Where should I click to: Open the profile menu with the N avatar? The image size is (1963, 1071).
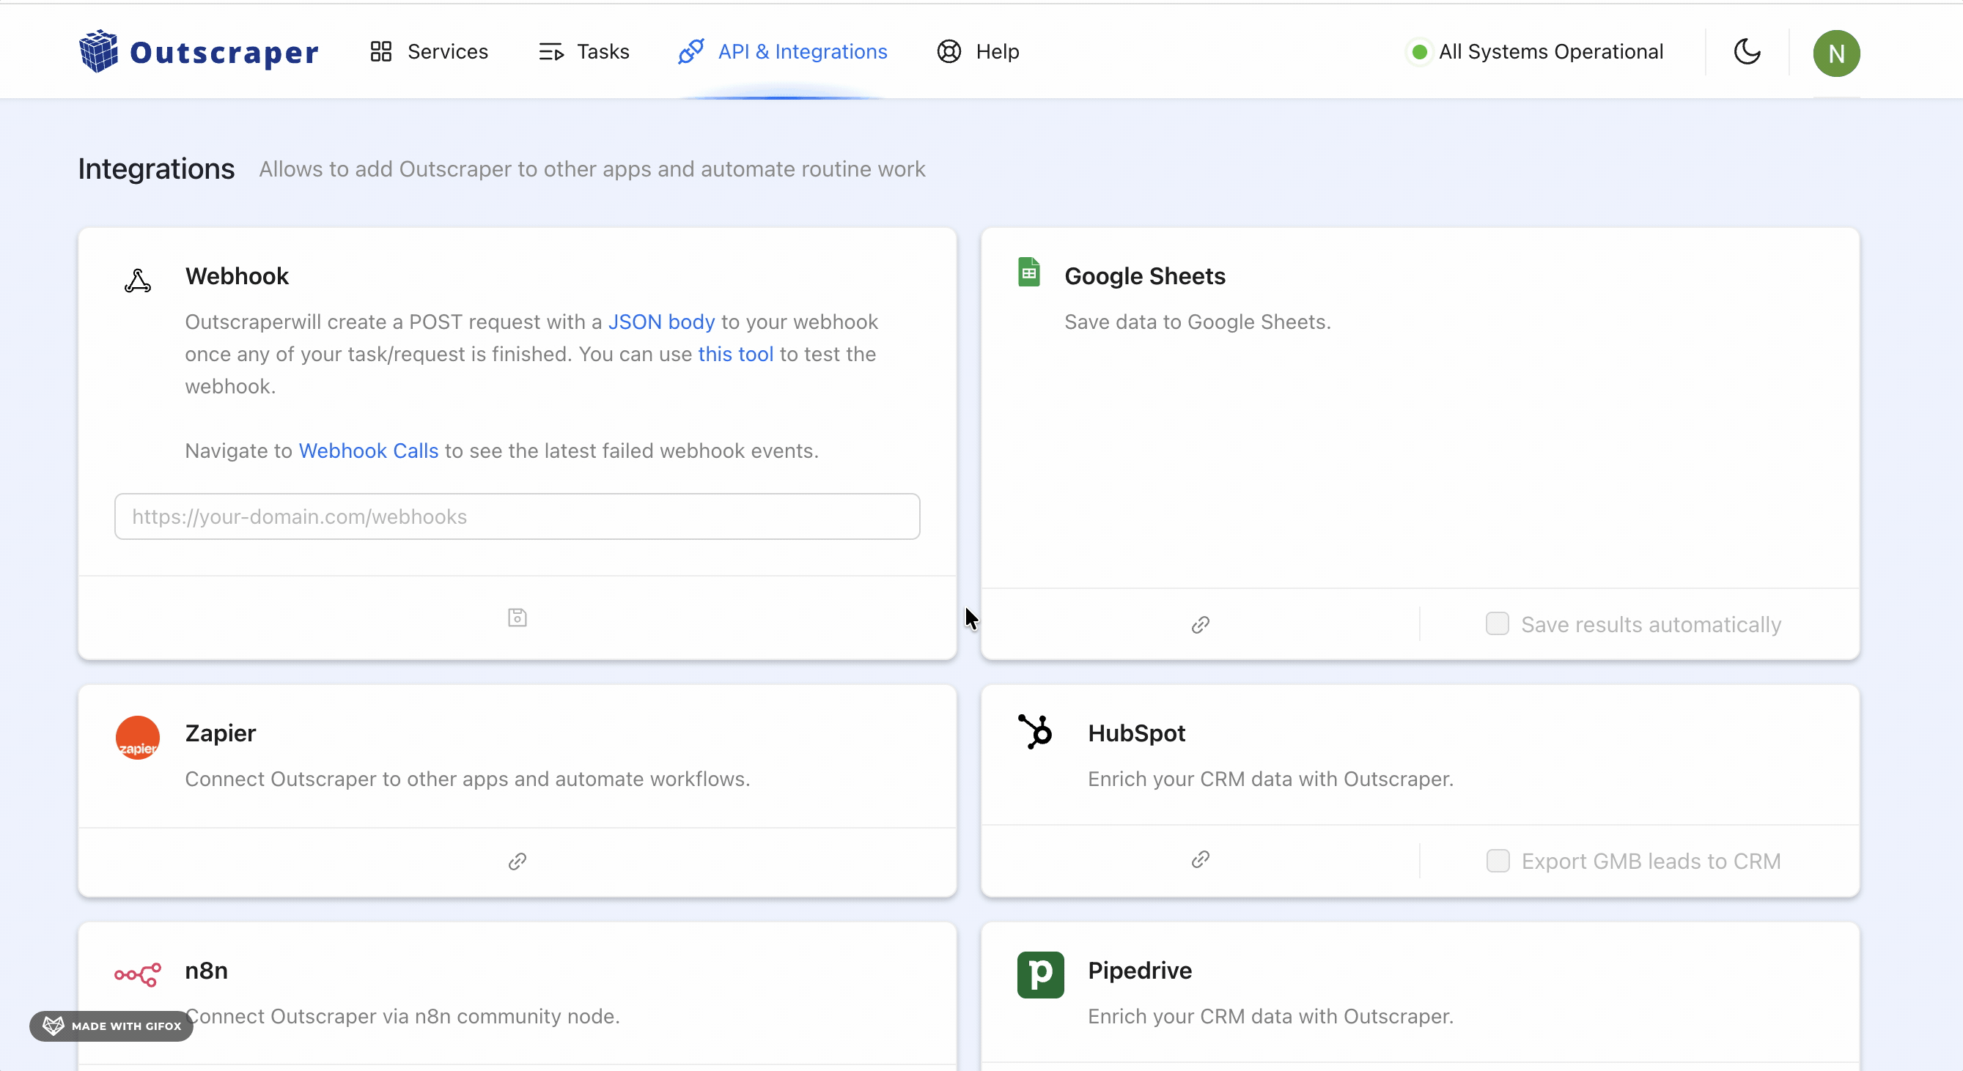coord(1837,53)
